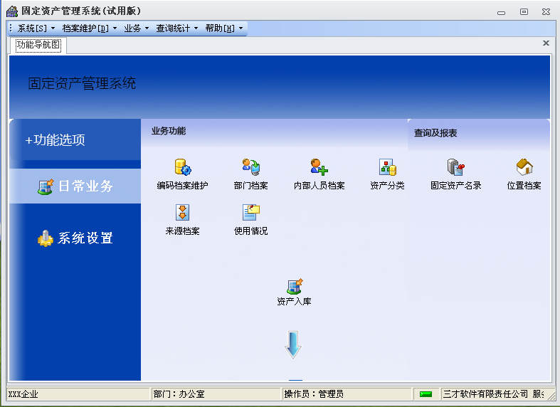560x407 pixels.
Task: Click the 日常业务 label text
Action: pos(85,186)
